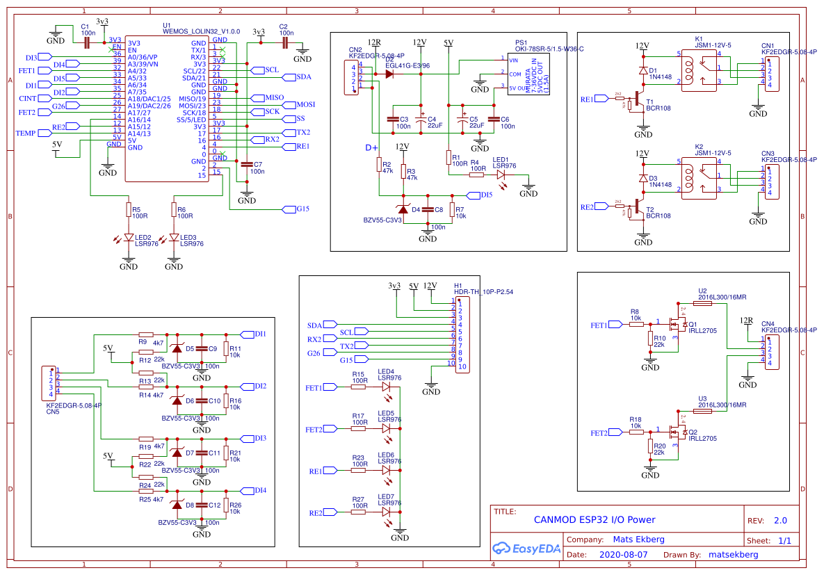
Task: Click the EasyEDA logo in title block
Action: coord(526,549)
